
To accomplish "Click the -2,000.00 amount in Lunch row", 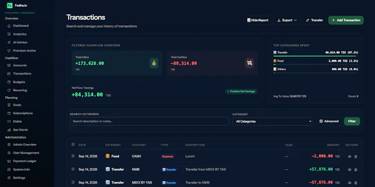I will pyautogui.click(x=322, y=156).
